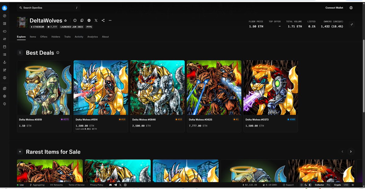Switch to Collector mode

[x=319, y=185]
